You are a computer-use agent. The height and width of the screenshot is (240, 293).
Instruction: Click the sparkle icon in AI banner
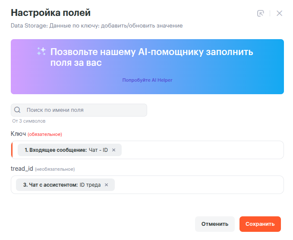click(41, 52)
